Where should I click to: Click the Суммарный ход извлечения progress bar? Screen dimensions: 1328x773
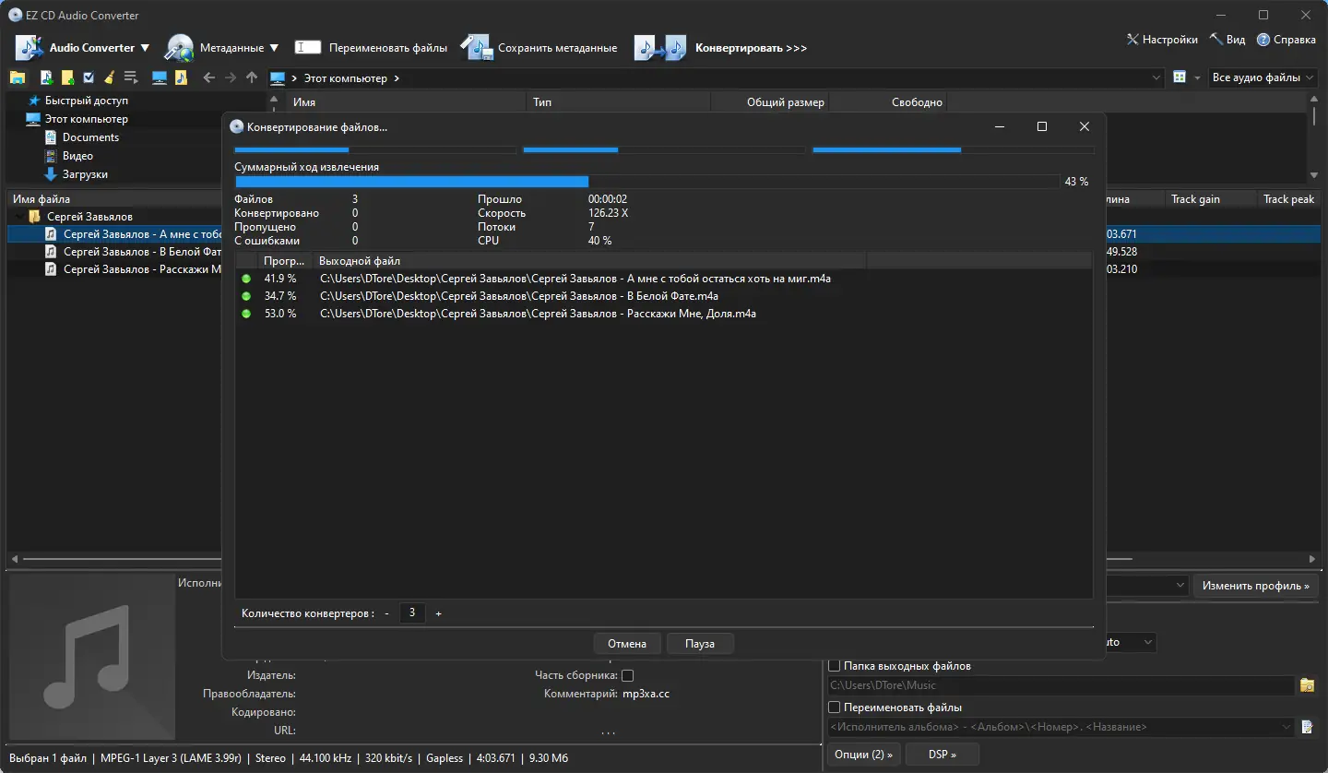point(646,182)
